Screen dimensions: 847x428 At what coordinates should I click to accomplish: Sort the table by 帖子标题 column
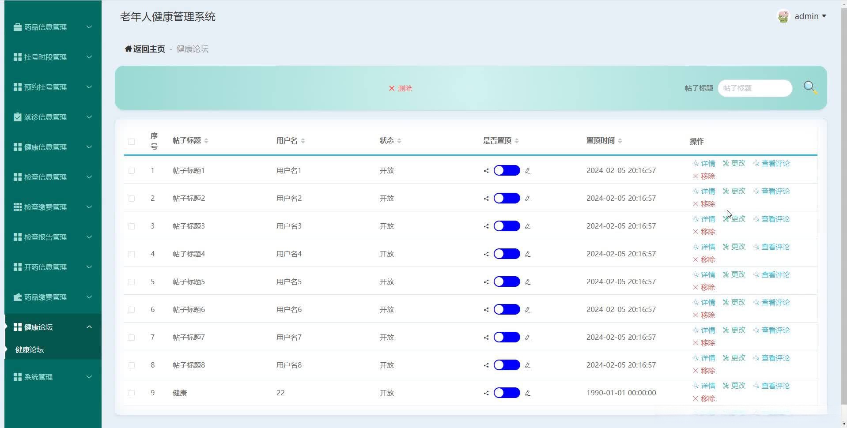pyautogui.click(x=206, y=141)
